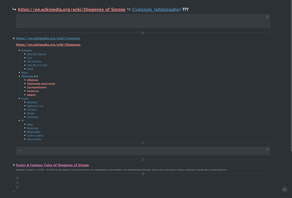Open the Biology link
This screenshot has width=292, height=198.
[31, 113]
